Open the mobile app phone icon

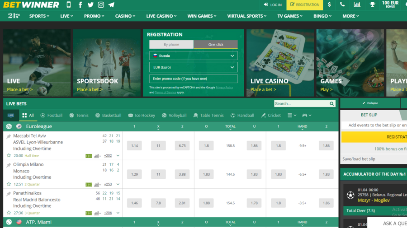[x=69, y=5]
